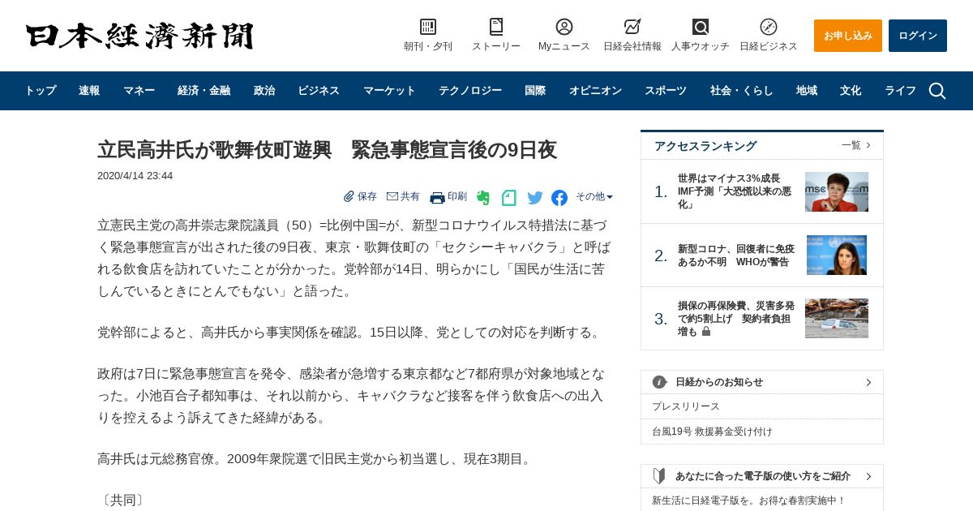Open the テクノロジー navigation tab
The height and width of the screenshot is (511, 973).
point(470,91)
